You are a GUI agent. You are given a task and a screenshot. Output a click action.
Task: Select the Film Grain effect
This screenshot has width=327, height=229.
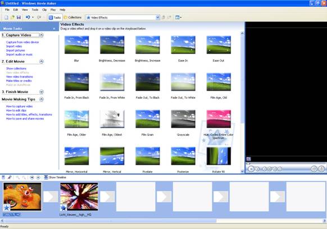[148, 119]
